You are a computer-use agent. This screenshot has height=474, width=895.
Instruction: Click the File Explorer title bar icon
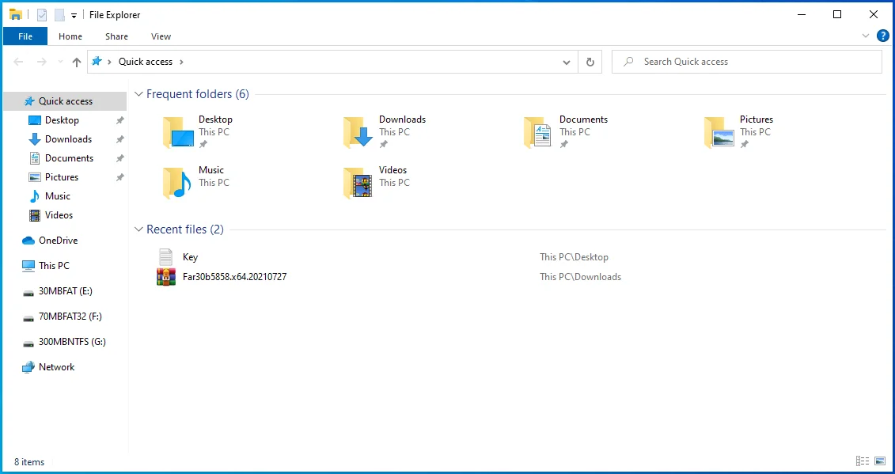(16, 14)
